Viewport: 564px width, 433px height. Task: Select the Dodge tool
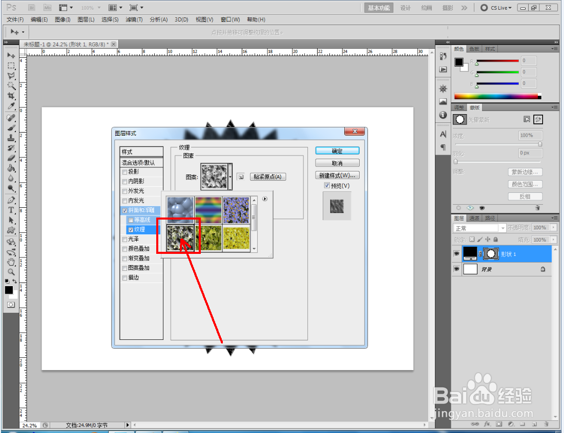[x=11, y=188]
